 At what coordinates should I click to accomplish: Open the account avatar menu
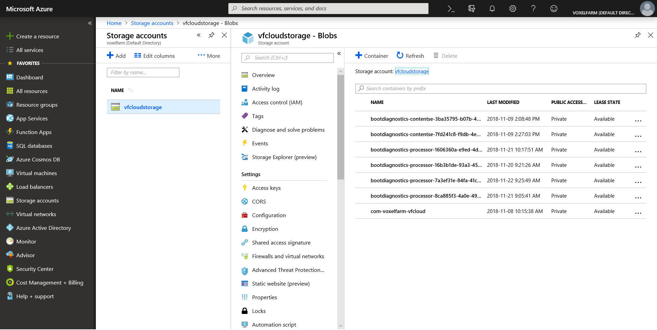[x=647, y=9]
